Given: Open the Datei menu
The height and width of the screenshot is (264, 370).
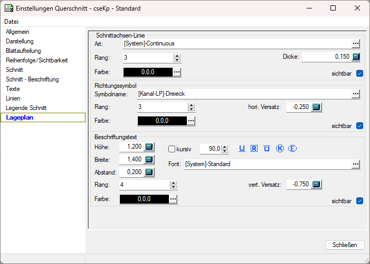Looking at the screenshot, I should coord(11,22).
